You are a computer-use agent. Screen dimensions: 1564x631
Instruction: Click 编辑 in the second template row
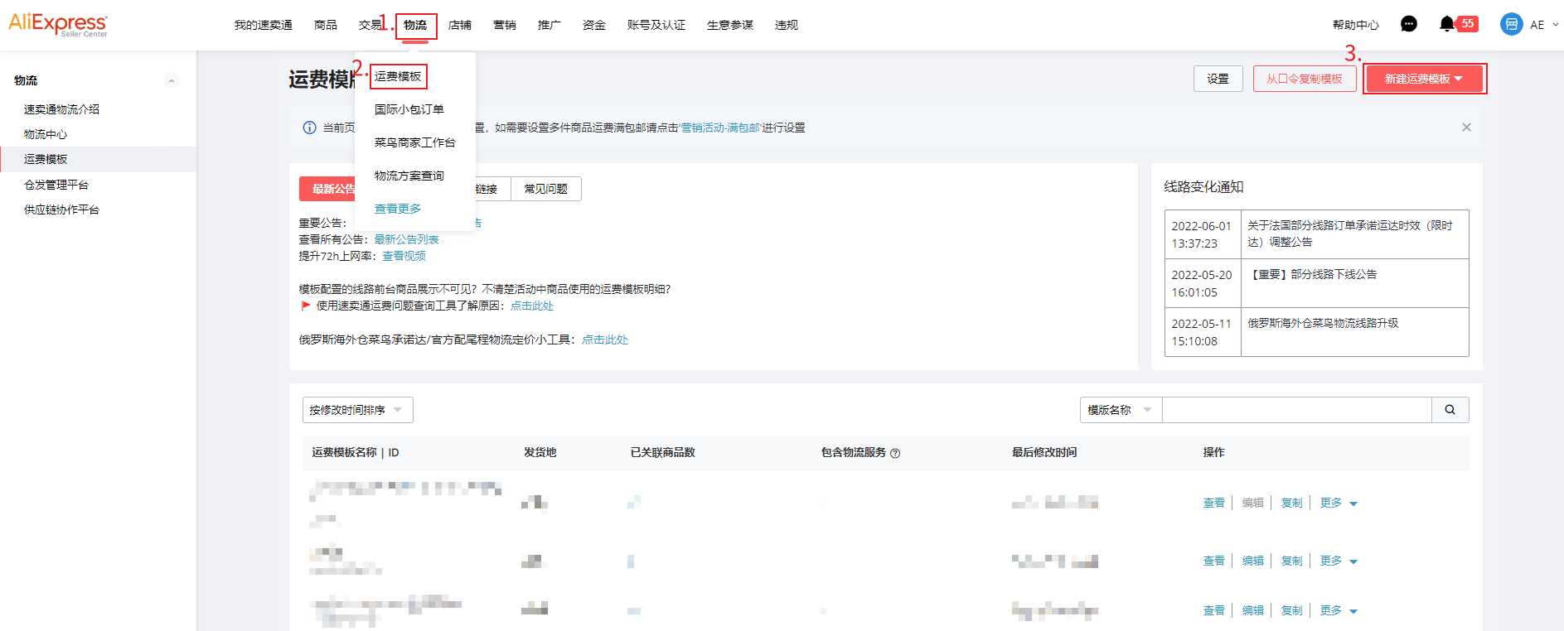tap(1253, 561)
